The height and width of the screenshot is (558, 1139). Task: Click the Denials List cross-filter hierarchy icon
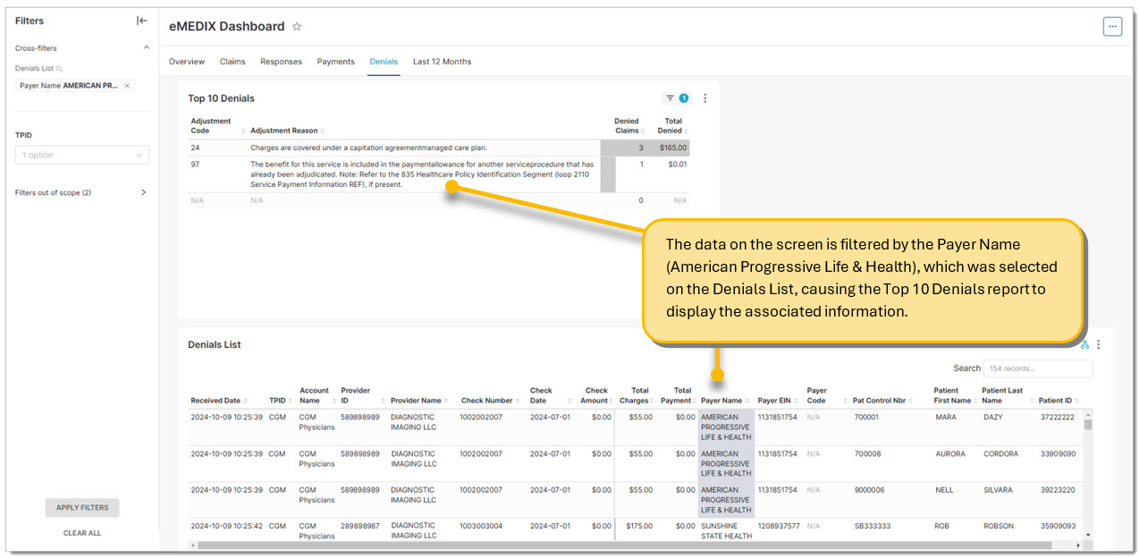(1084, 344)
